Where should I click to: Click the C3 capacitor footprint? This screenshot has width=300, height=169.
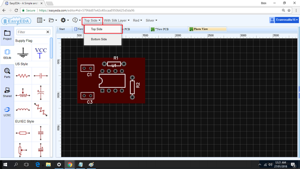tap(88, 96)
